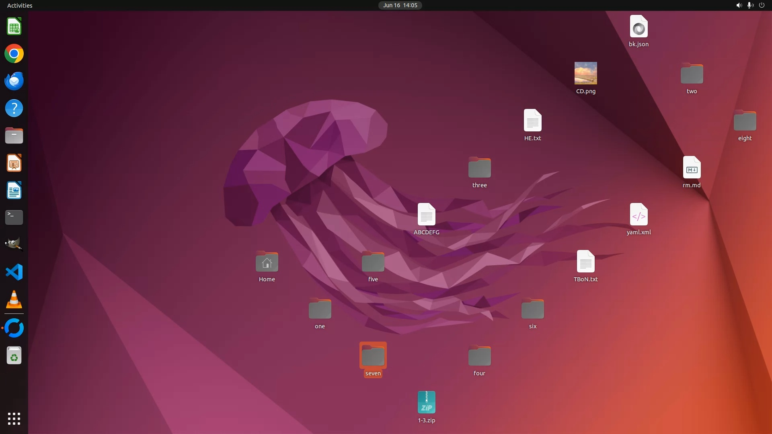
Task: Select the 1-3.zip archive file
Action: click(x=426, y=402)
